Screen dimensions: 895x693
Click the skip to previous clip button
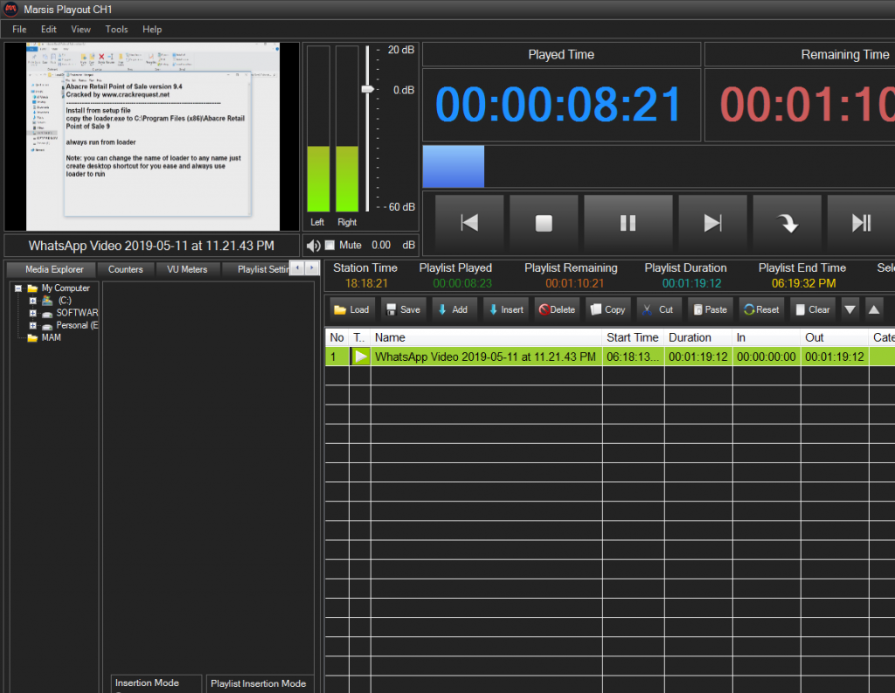tap(469, 223)
